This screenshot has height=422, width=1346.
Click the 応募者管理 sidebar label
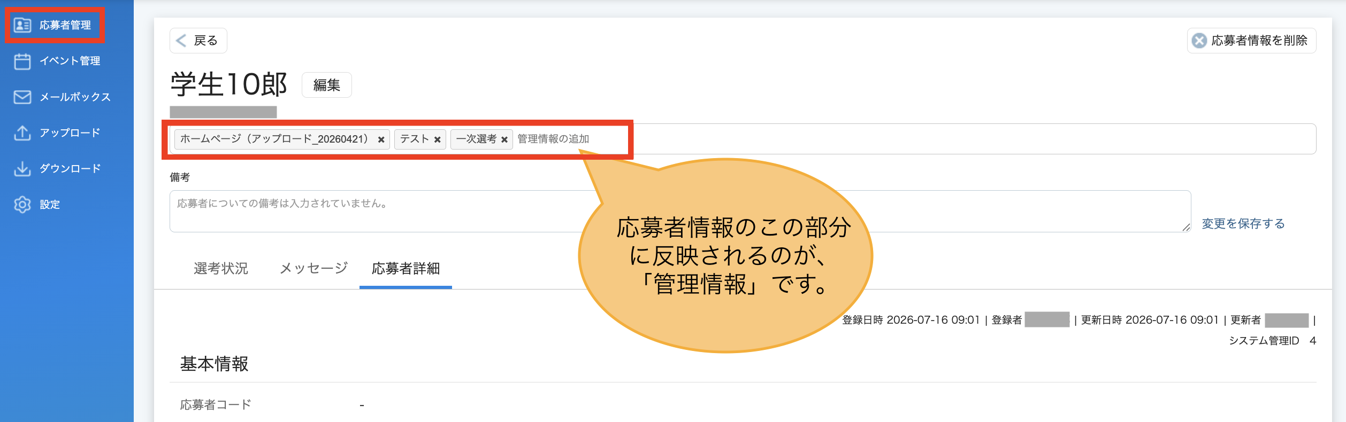tap(65, 25)
